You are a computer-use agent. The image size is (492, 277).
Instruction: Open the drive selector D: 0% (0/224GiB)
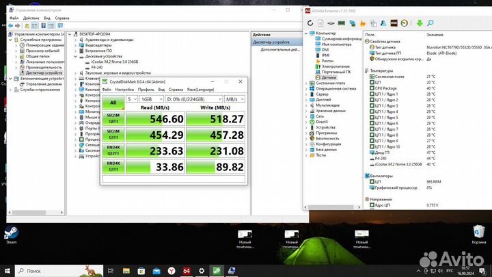pos(194,99)
